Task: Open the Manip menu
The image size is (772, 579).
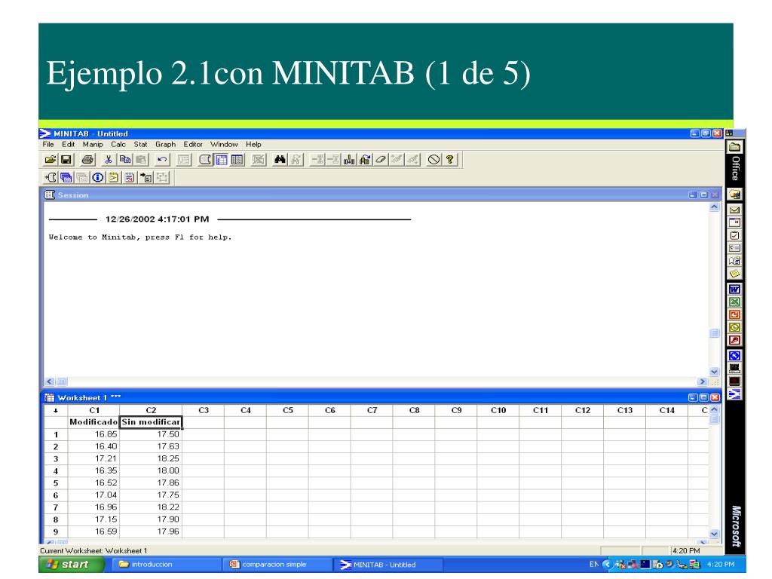Action: pyautogui.click(x=93, y=144)
